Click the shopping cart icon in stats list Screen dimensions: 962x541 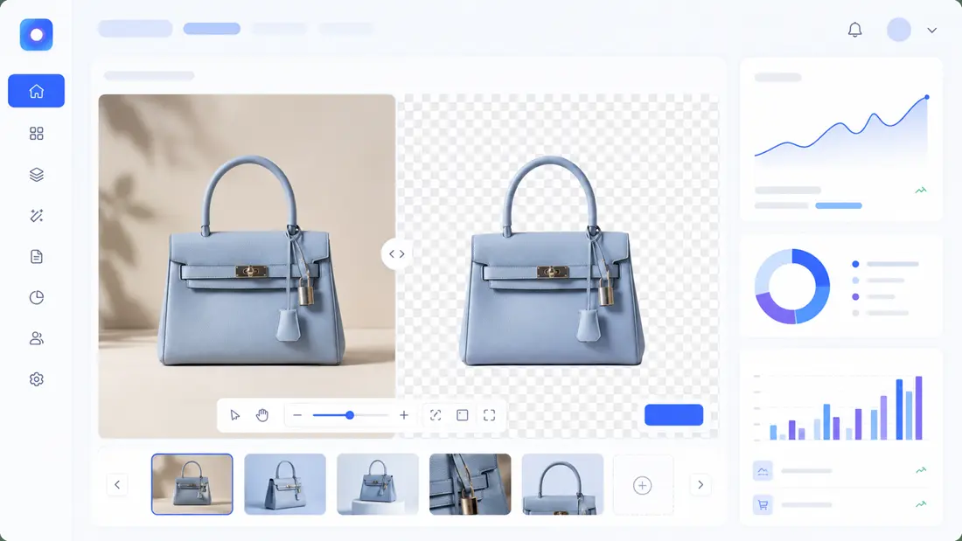click(x=763, y=505)
